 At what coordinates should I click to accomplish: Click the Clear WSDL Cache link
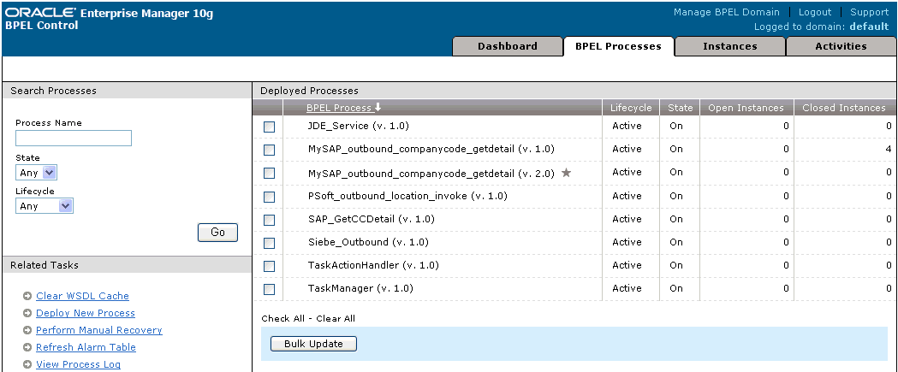click(x=82, y=296)
